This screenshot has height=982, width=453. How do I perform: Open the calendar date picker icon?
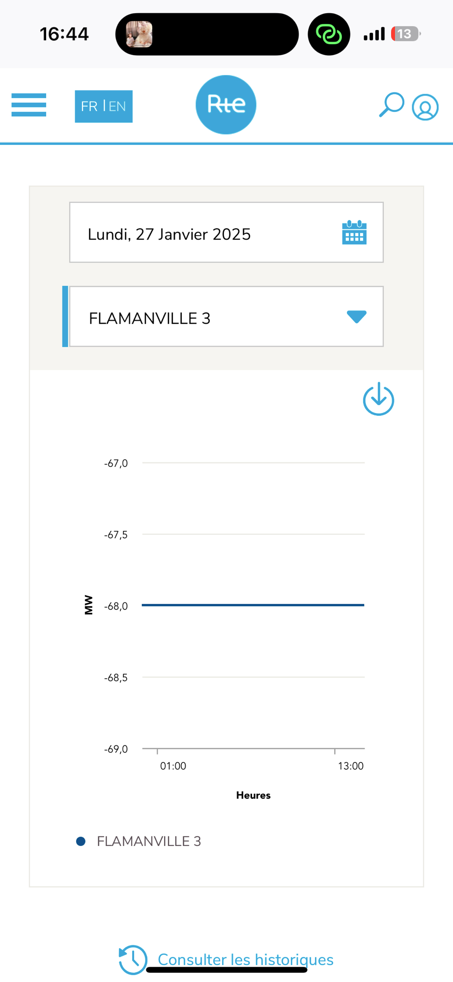pyautogui.click(x=354, y=233)
